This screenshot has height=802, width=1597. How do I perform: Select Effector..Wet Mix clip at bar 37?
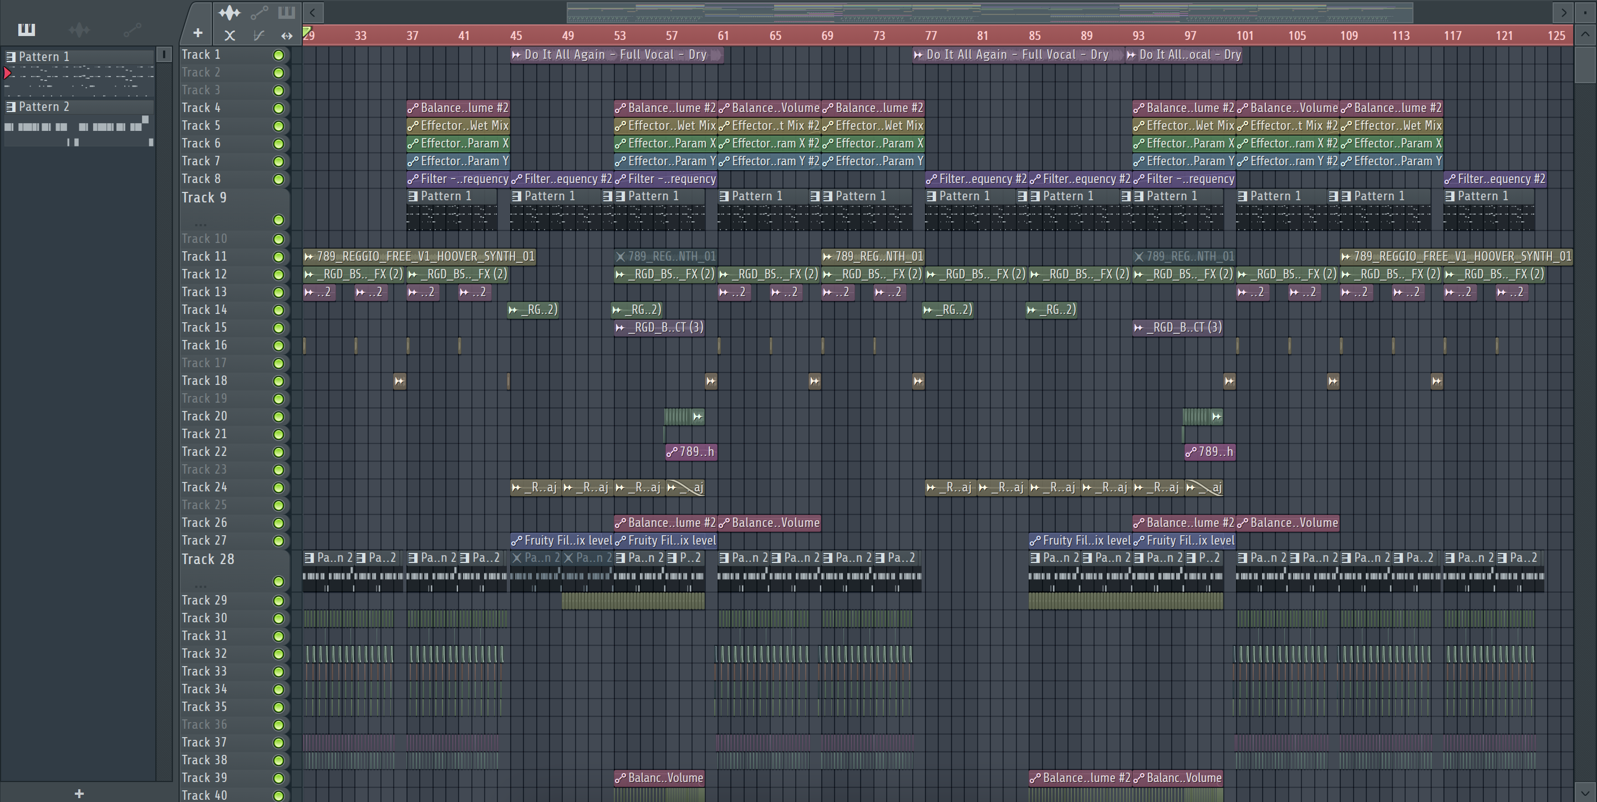point(458,126)
